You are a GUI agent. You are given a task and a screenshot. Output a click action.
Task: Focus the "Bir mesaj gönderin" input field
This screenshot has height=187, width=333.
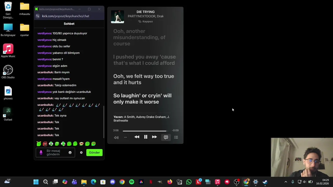[x=55, y=152]
